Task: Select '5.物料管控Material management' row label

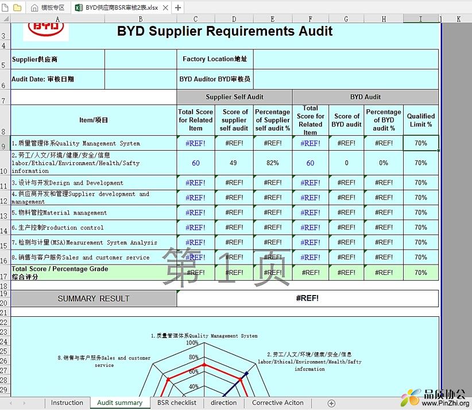Action: [x=94, y=213]
